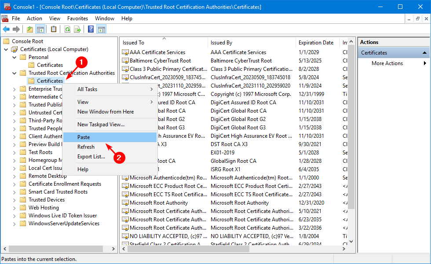
Task: Select Export List... in context menu
Action: (91, 157)
